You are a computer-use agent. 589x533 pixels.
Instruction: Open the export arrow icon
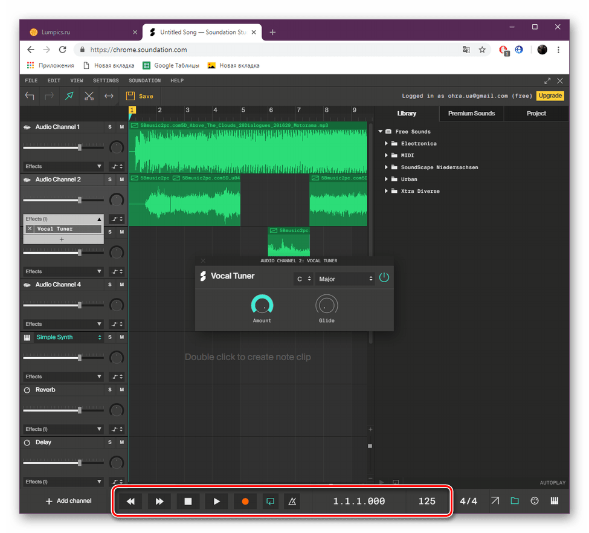click(x=495, y=501)
